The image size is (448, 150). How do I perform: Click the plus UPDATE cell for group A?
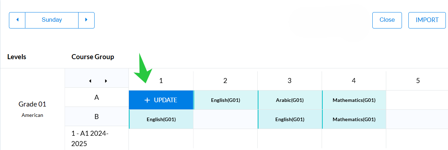pyautogui.click(x=161, y=100)
